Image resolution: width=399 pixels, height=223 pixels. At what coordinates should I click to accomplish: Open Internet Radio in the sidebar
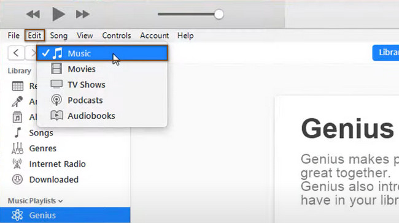pyautogui.click(x=58, y=164)
